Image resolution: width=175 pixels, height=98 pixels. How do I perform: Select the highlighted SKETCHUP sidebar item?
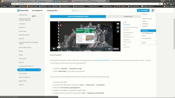pyautogui.click(x=29, y=70)
